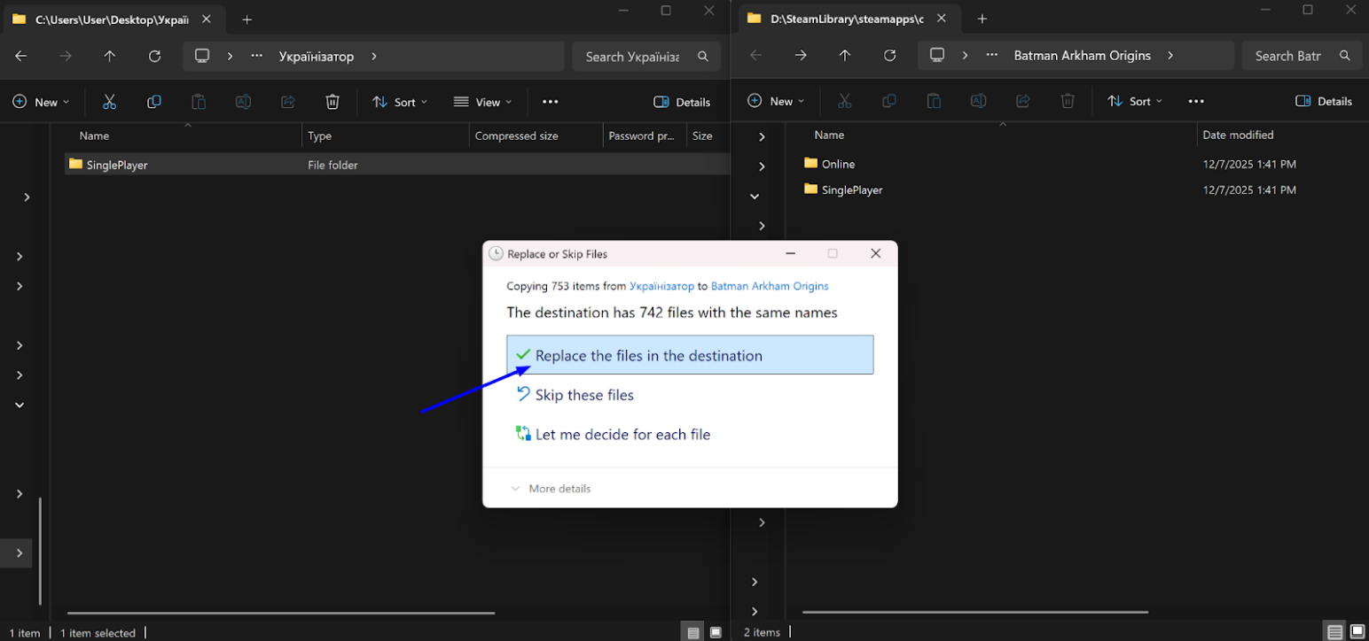1369x641 pixels.
Task: Click the rename icon in the Batman window toolbar
Action: (978, 101)
